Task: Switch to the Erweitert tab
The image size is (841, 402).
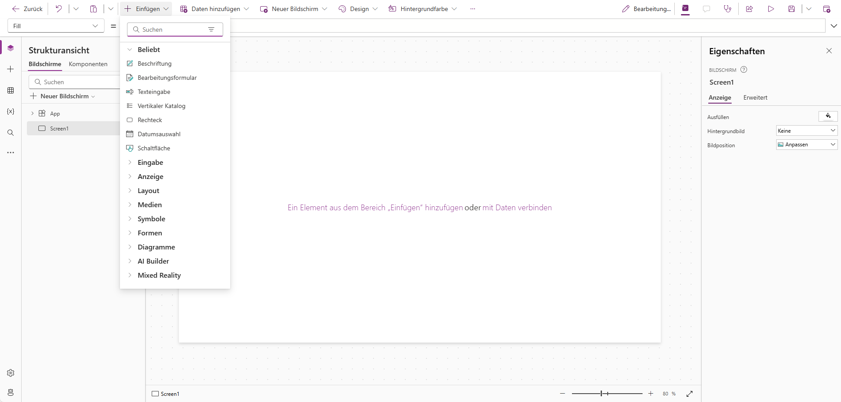Action: [755, 98]
